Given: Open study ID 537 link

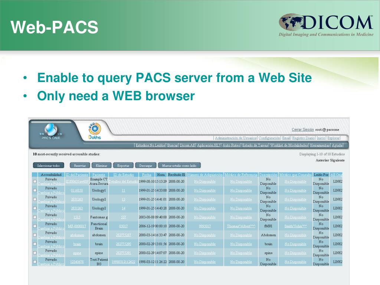Looking at the screenshot, I should click(123, 217).
